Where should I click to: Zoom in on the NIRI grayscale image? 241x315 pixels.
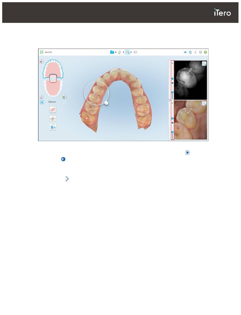(204, 63)
